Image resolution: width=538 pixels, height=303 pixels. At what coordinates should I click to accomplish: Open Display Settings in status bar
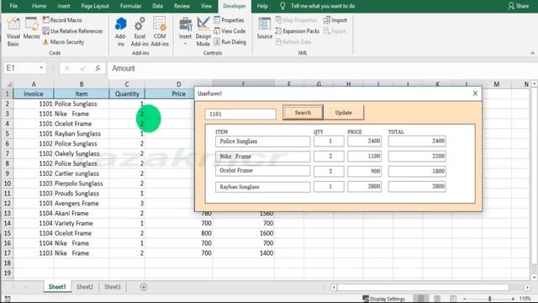383,299
